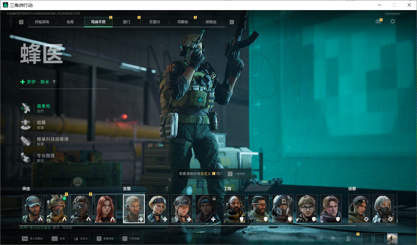Image resolution: width=417 pixels, height=245 pixels.
Task: Pick the blonde support operator with goggles on her head
Action: [158, 209]
